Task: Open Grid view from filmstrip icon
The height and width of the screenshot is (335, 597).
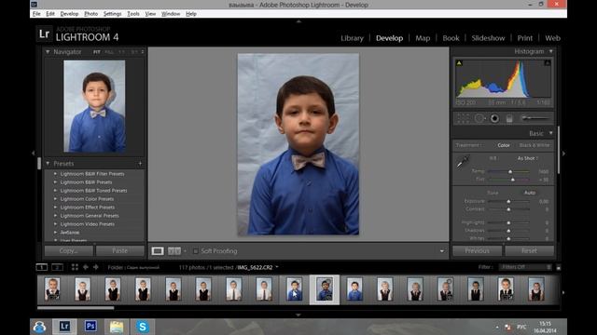Action: (x=75, y=267)
